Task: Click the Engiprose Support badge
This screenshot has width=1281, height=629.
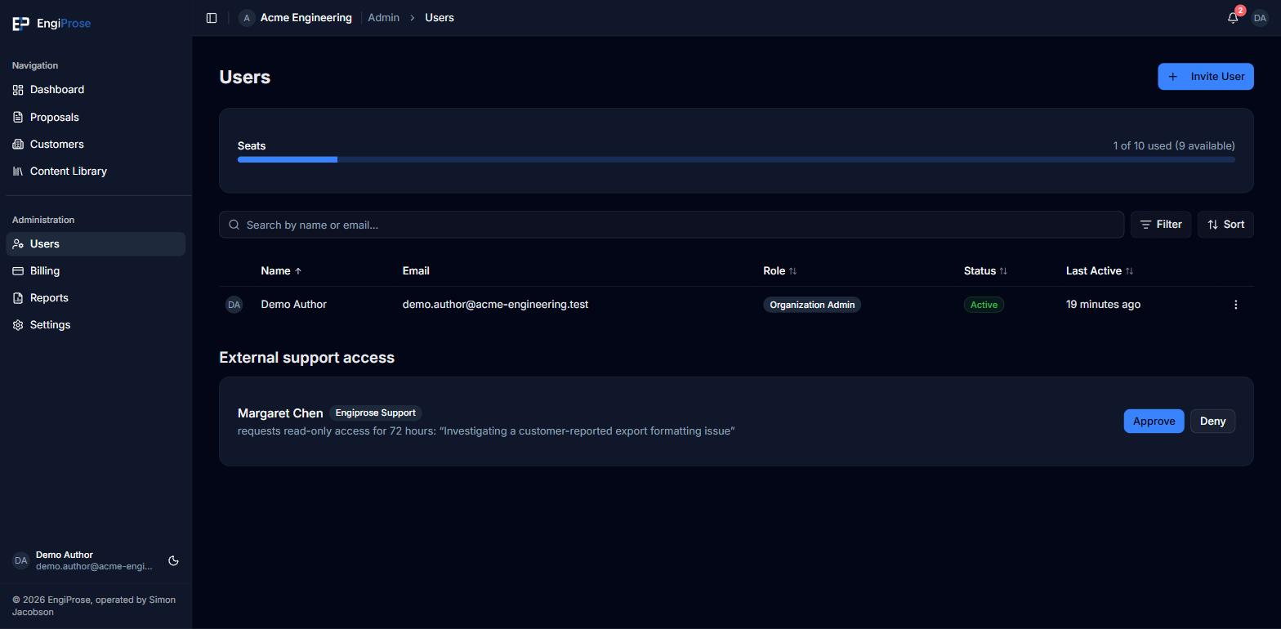Action: pyautogui.click(x=375, y=413)
